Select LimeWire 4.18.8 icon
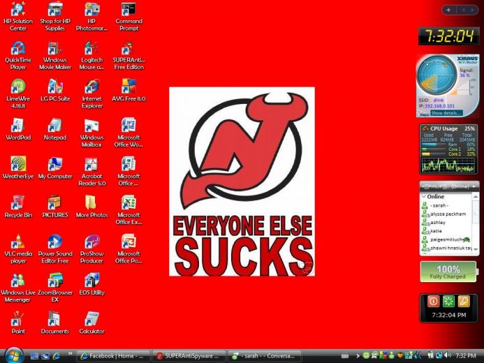The image size is (484, 363). point(18,94)
